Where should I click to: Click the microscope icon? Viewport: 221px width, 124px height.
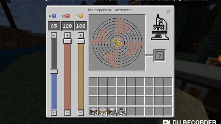coord(160,28)
